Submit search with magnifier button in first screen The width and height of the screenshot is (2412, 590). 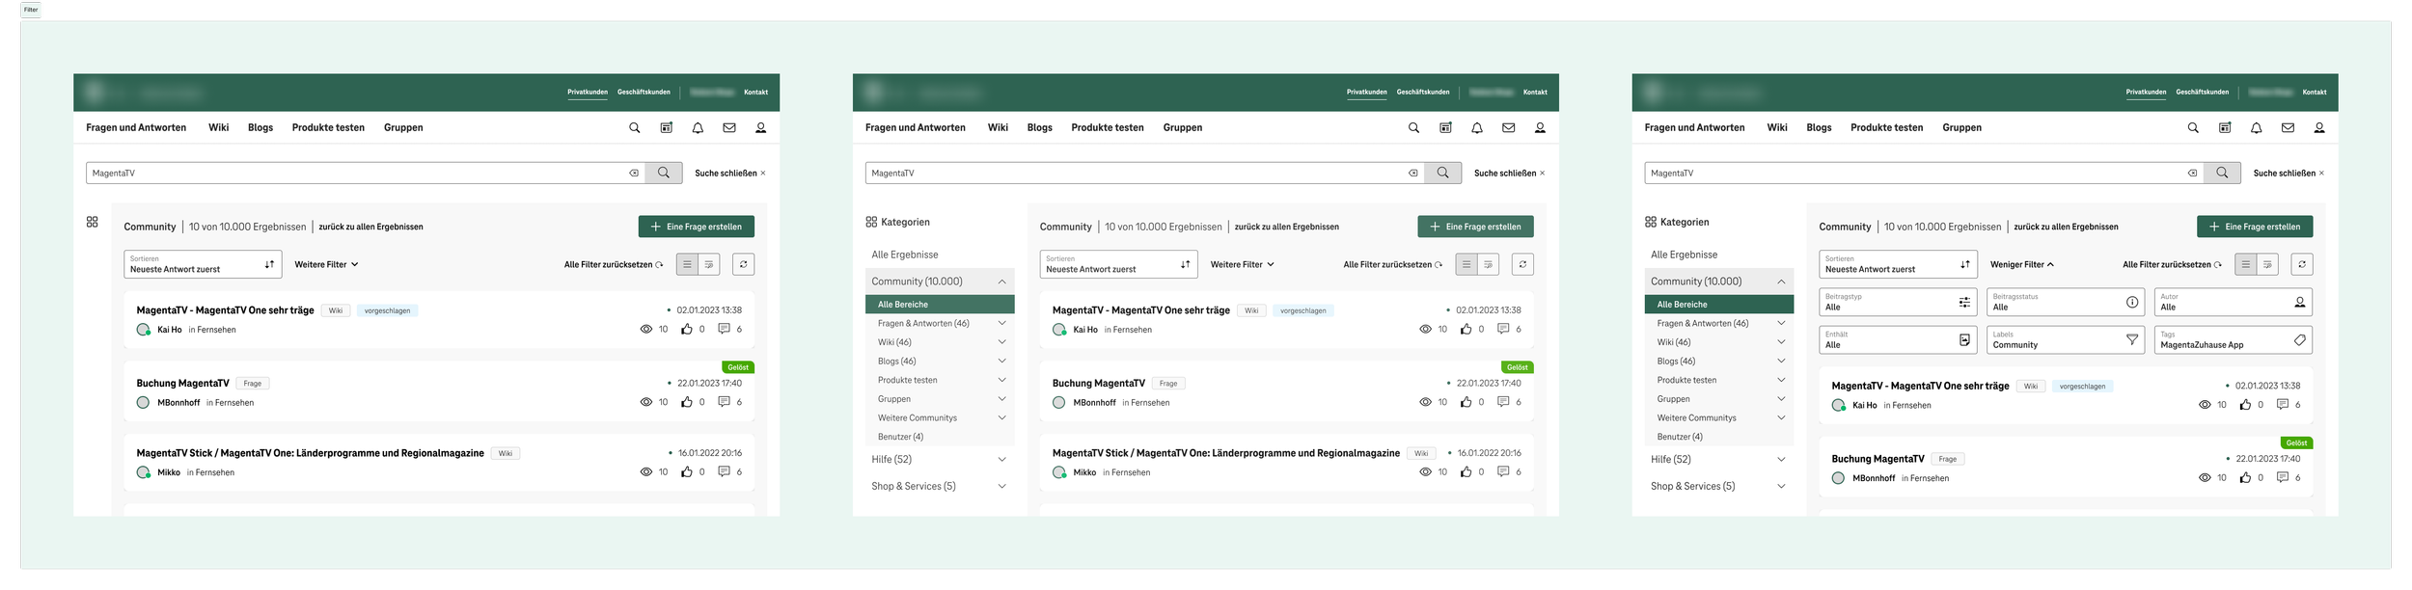tap(664, 173)
